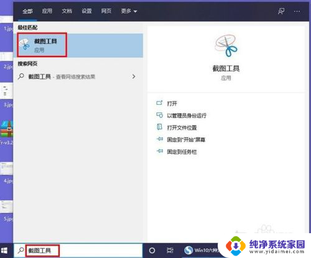
Task: Choose 固定到"开始"屏幕
Action: [x=186, y=140]
